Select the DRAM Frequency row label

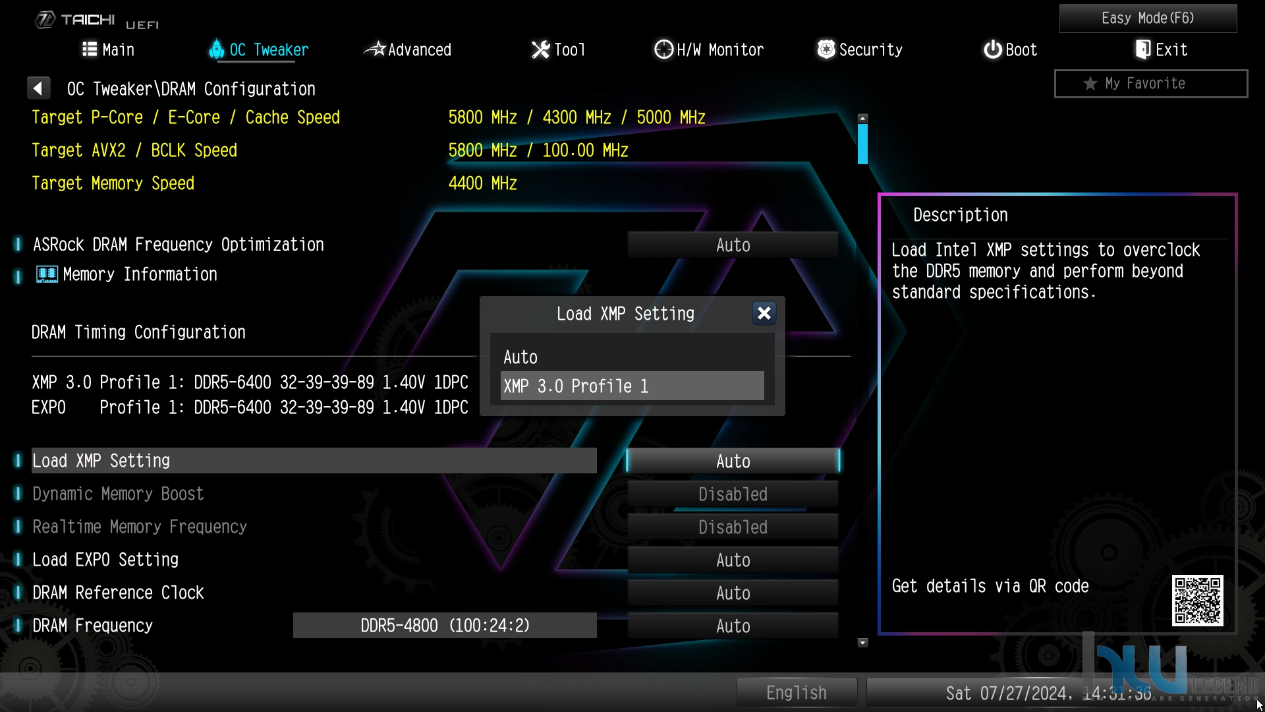click(93, 626)
